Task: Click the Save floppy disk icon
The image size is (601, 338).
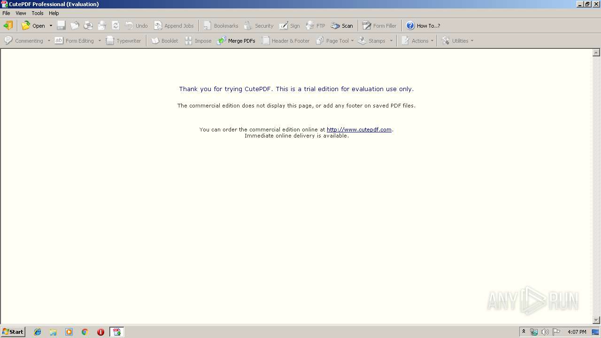Action: pos(61,26)
